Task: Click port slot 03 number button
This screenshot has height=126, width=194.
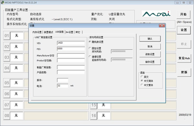Action: (x=7, y=57)
